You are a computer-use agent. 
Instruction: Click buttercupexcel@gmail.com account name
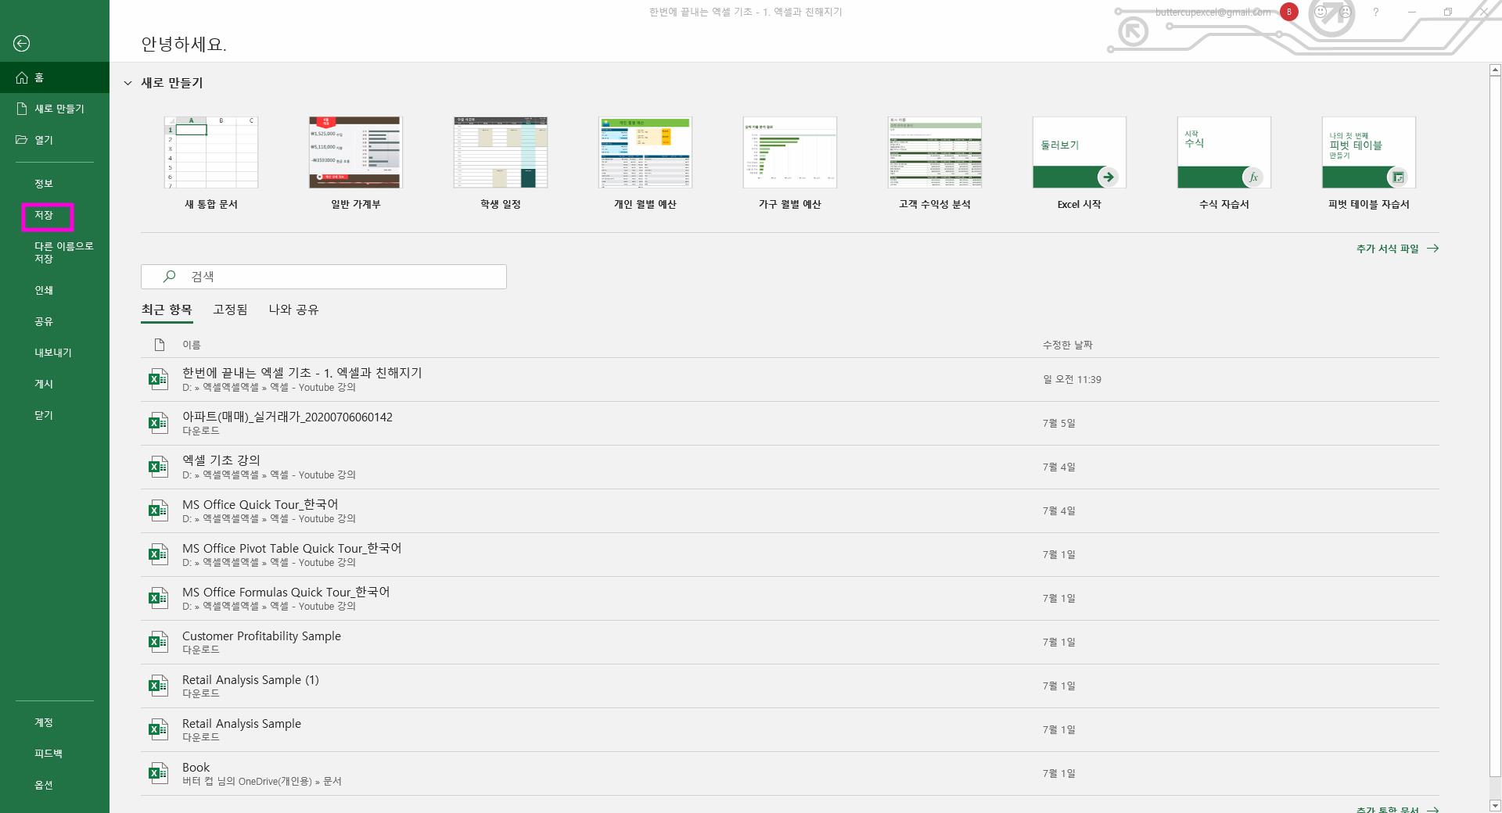(x=1213, y=12)
